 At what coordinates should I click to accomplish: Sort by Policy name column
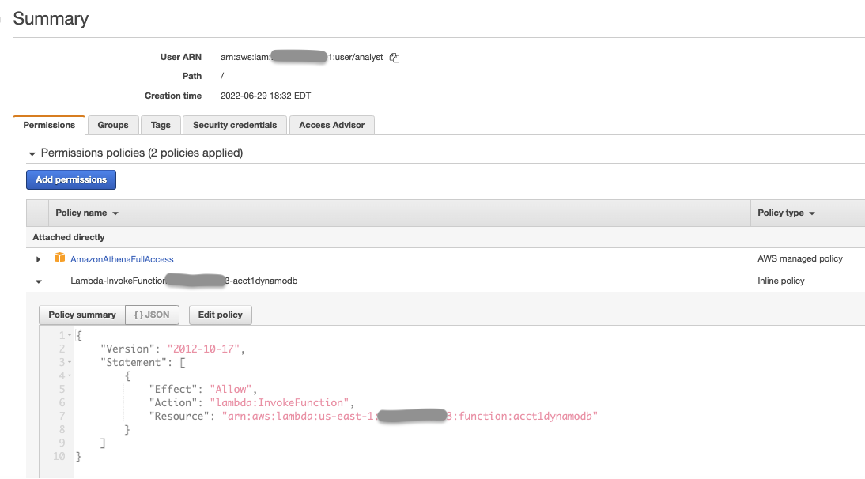pos(87,213)
